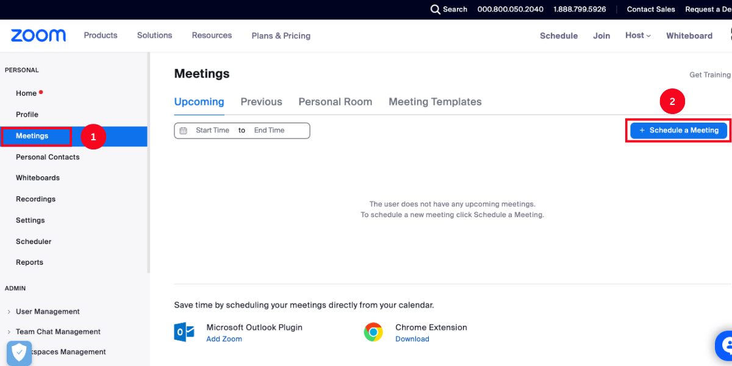The height and width of the screenshot is (366, 732).
Task: Open the Solutions menu
Action: click(154, 35)
